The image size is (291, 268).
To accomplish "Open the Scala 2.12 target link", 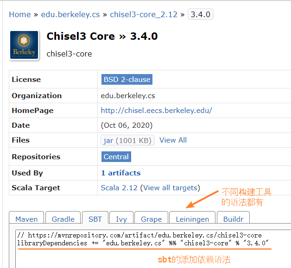I will pos(119,188).
